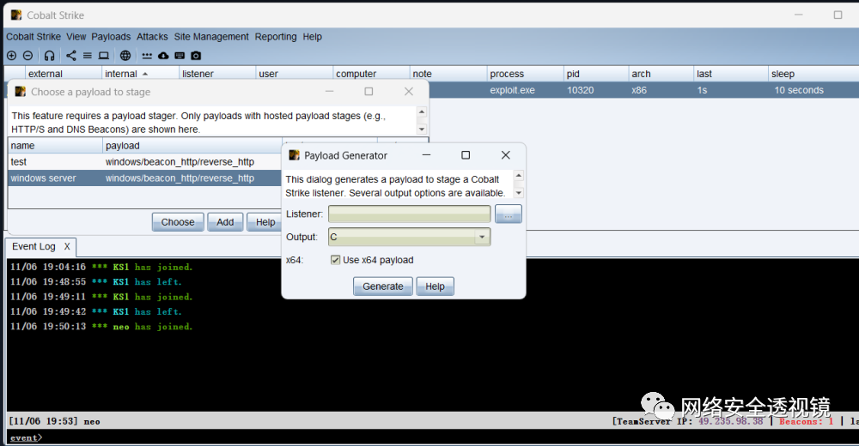Click the Cobalt Strike title bar logo

point(16,15)
